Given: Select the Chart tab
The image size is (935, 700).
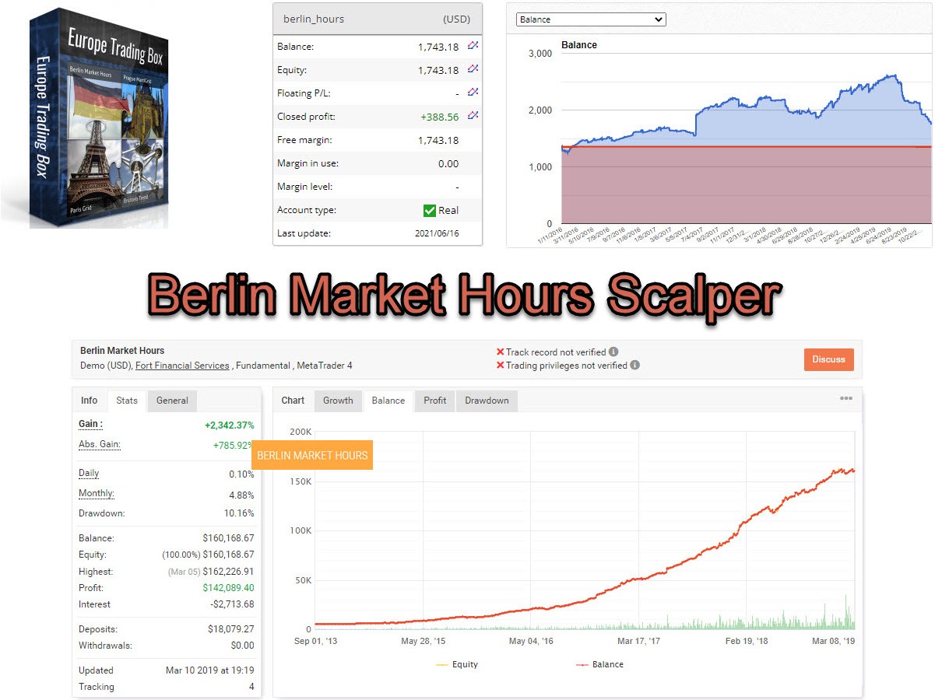Looking at the screenshot, I should [293, 401].
